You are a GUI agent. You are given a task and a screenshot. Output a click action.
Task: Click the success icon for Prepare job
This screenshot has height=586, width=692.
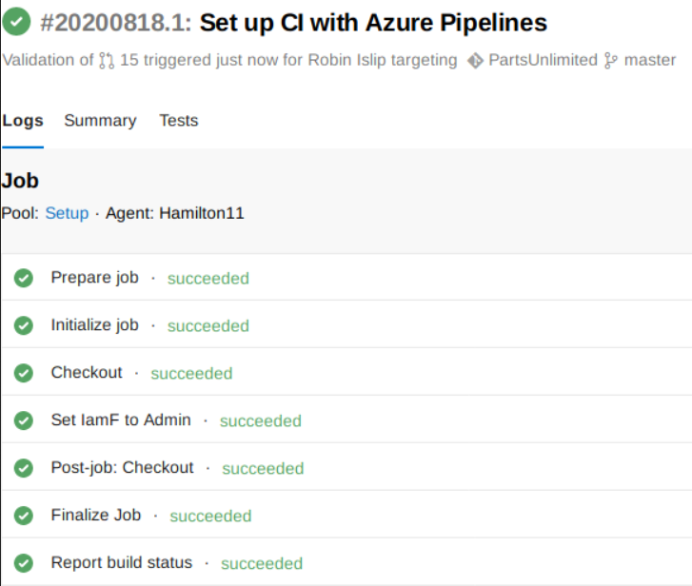tap(24, 278)
